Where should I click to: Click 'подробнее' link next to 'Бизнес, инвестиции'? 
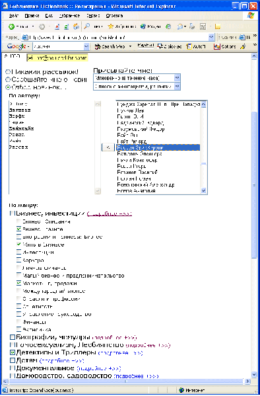coord(109,214)
